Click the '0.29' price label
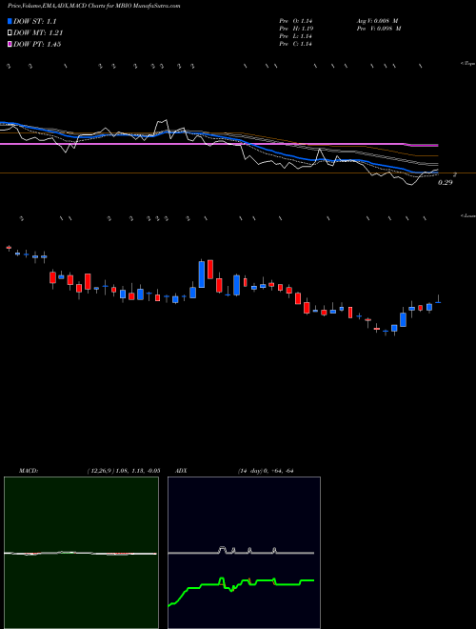 445,183
